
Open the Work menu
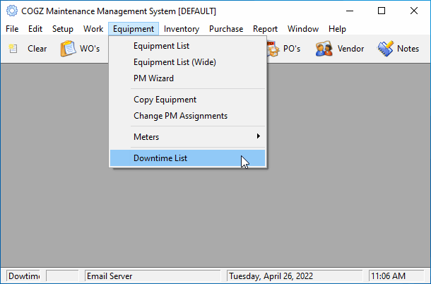(x=93, y=29)
